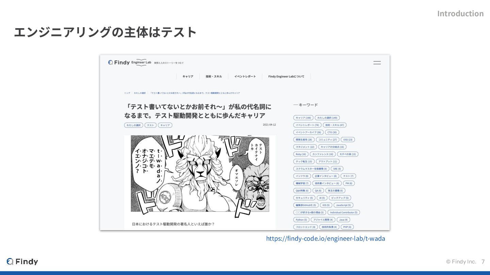
Task: Open the 技術・スキル navigation item
Action: point(214,76)
